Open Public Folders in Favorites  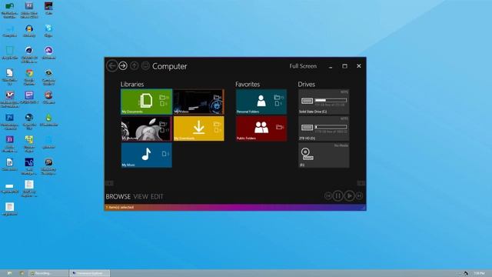click(261, 128)
